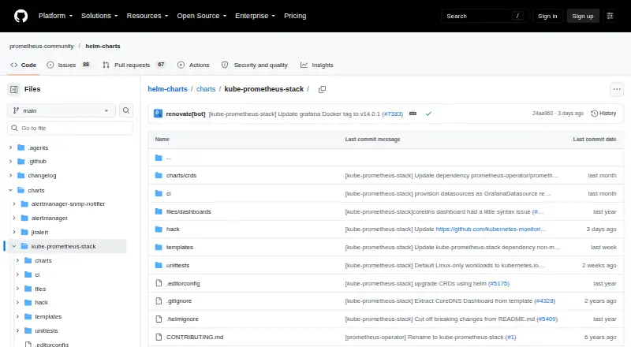
Task: Click the file icon for .helmignore
Action: point(159,319)
